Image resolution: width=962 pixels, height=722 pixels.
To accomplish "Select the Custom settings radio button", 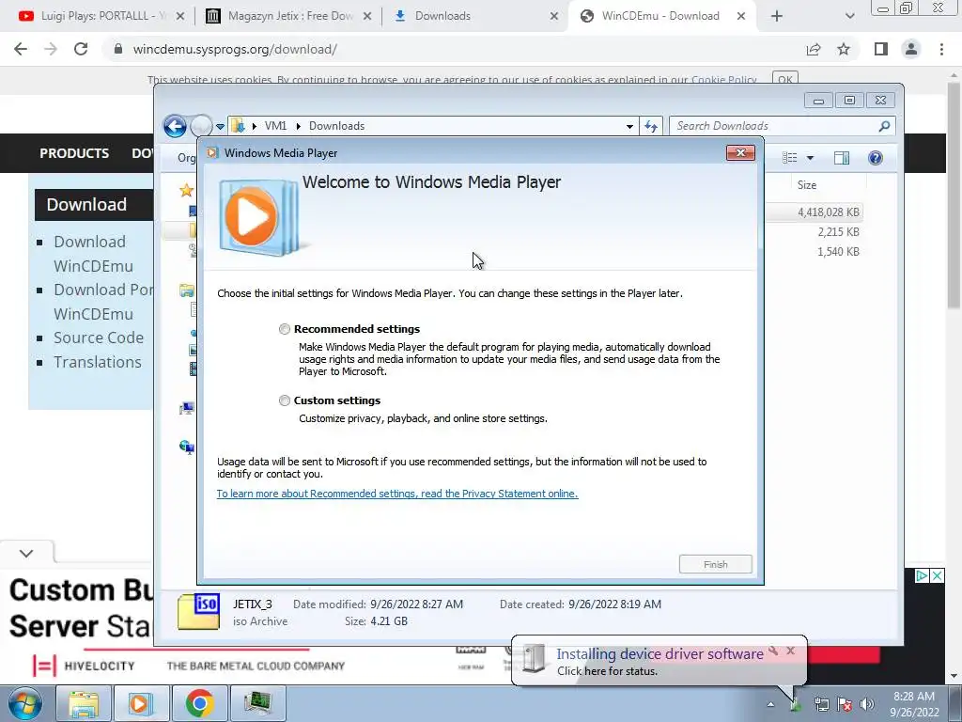I will [284, 400].
